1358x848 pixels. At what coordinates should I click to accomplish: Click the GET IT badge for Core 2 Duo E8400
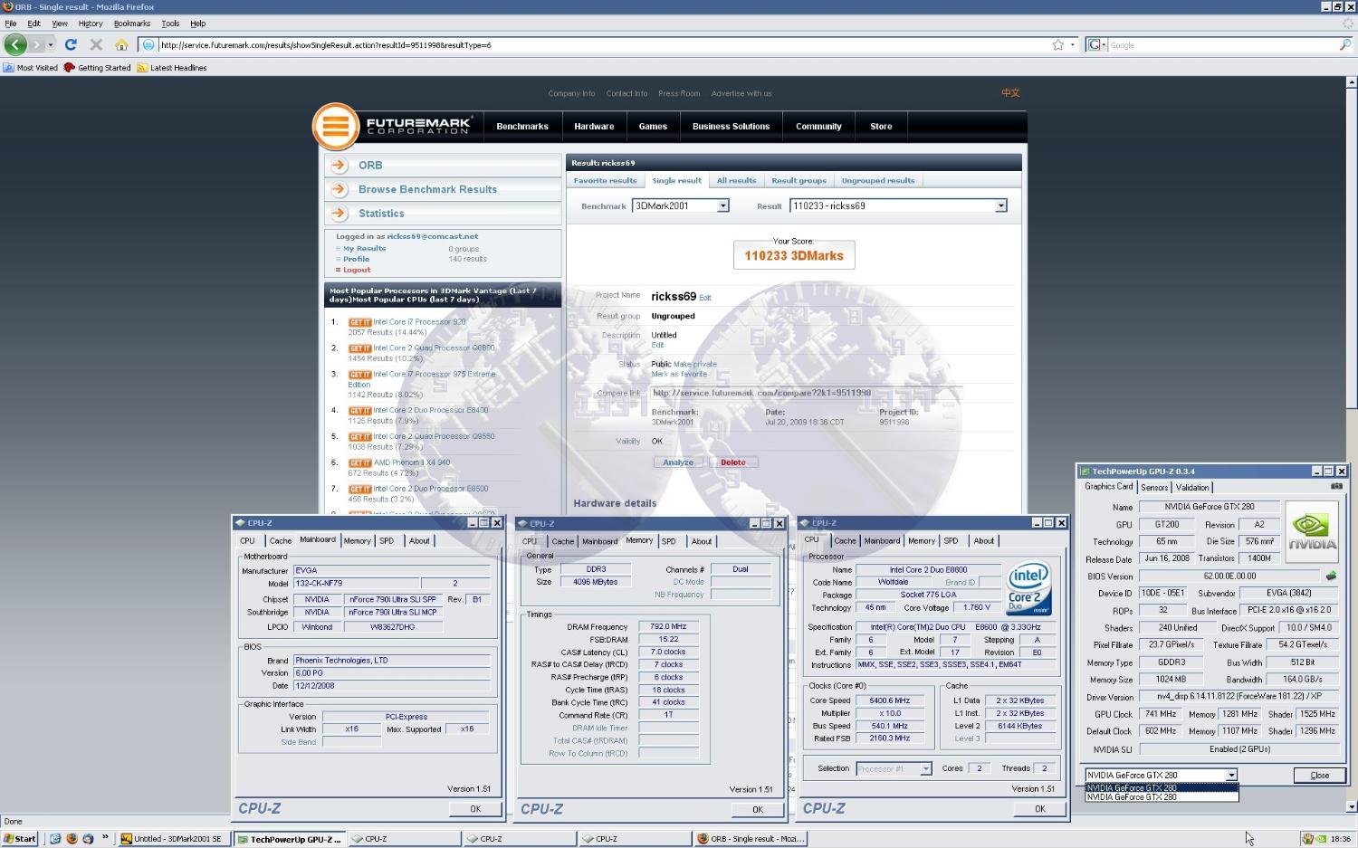point(359,410)
